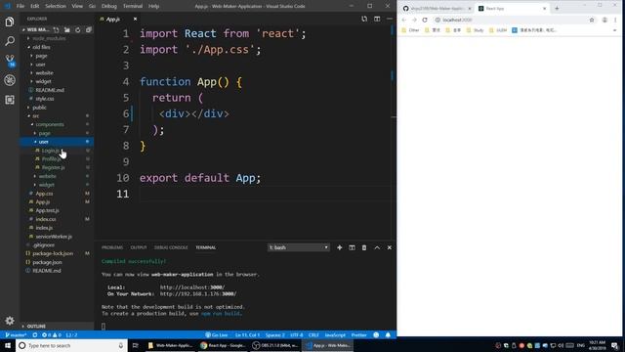Screen dimensions: 625x352
Task: Open the Manage gear at sidebar bottom
Action: [10, 321]
